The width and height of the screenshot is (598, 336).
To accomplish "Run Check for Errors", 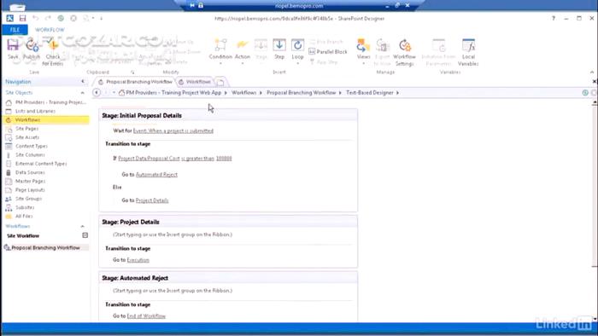I will [x=53, y=52].
